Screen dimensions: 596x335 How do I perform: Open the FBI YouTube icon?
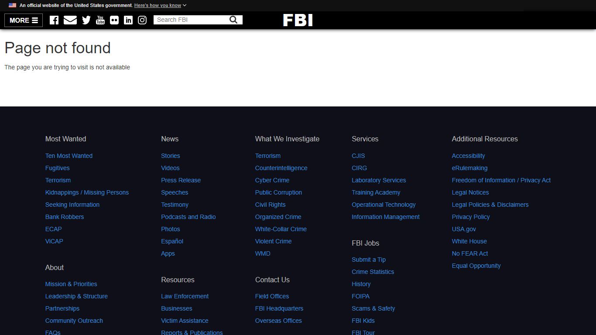[x=100, y=20]
